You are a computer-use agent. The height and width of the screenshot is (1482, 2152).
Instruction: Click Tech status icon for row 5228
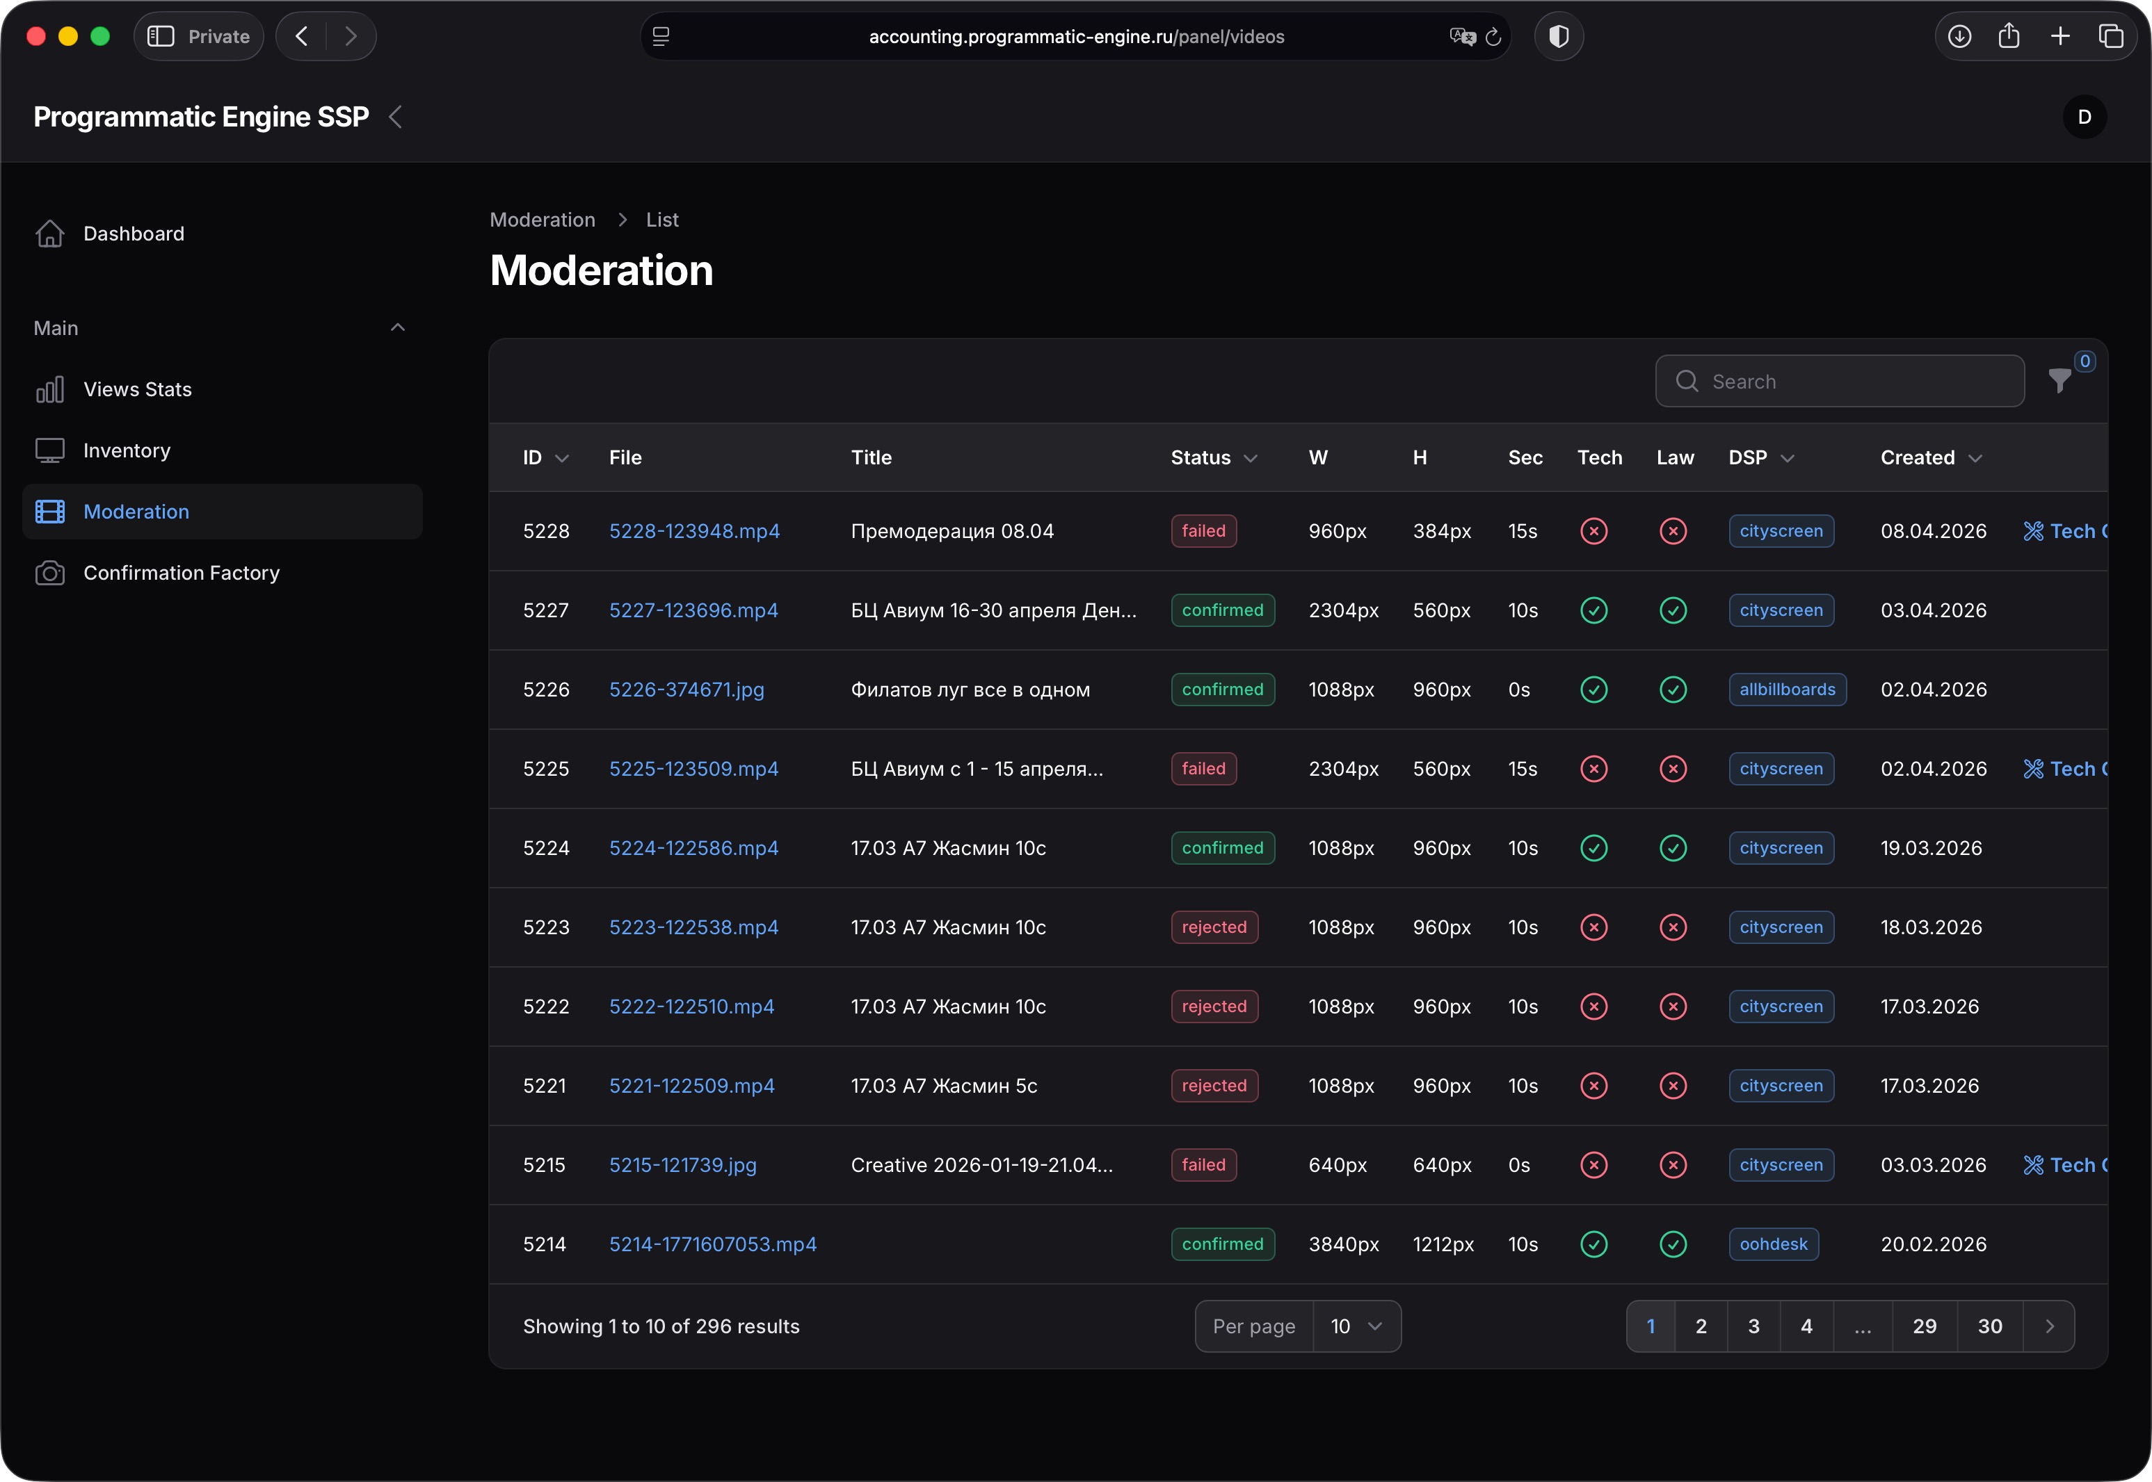click(x=1593, y=531)
